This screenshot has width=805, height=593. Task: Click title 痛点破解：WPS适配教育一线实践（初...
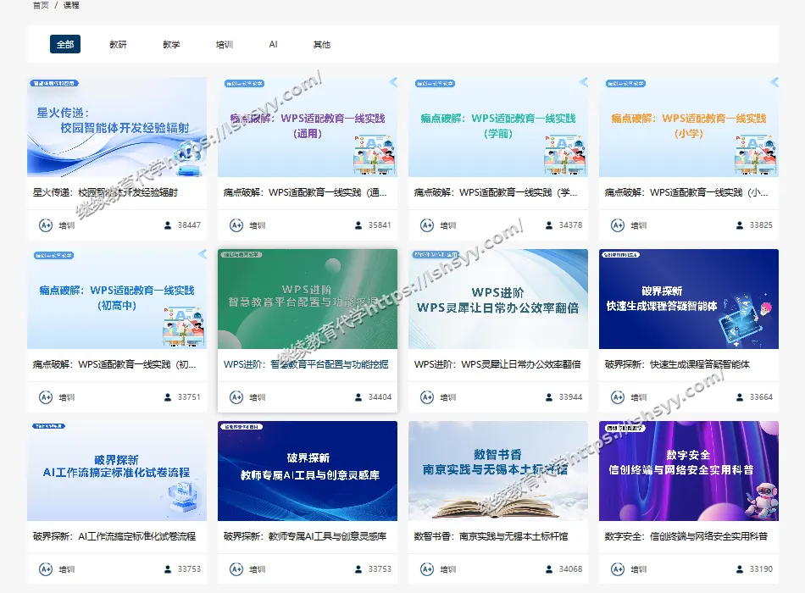(x=114, y=364)
